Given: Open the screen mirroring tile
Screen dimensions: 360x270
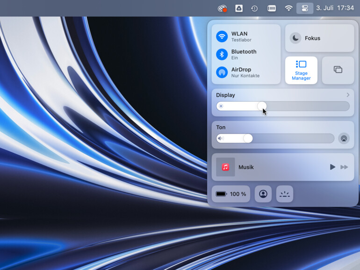Looking at the screenshot, I should (x=338, y=70).
